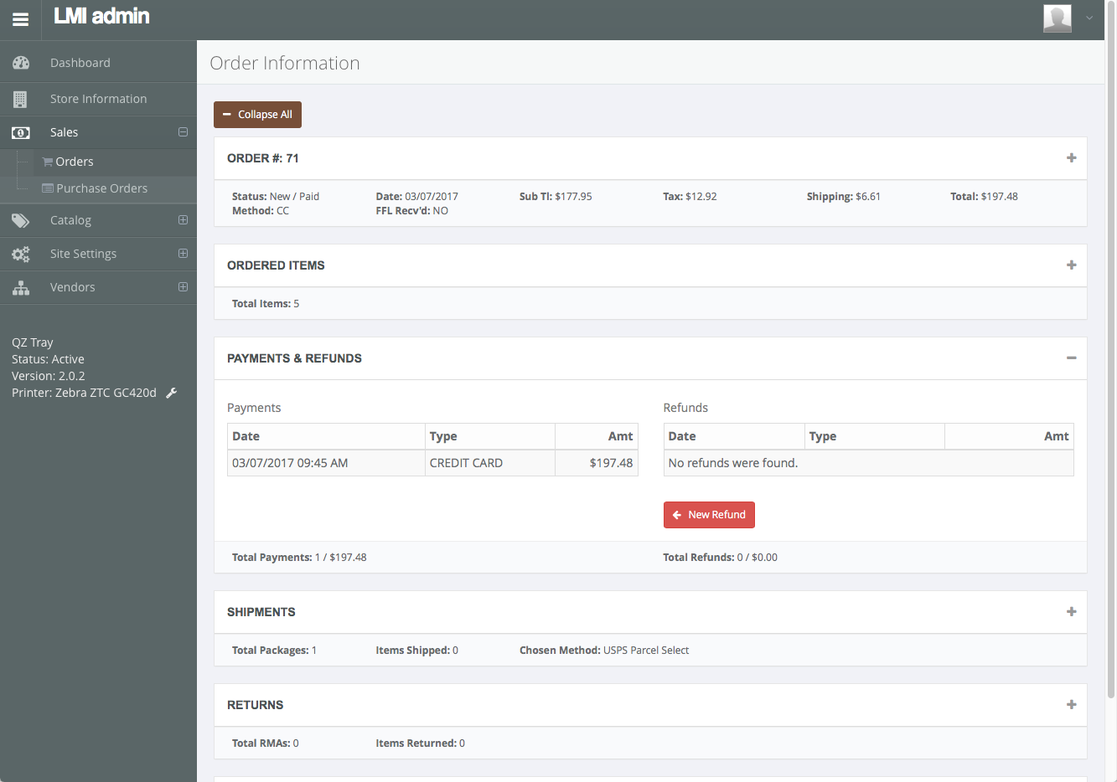Expand the Vendors plus toggle
This screenshot has width=1117, height=782.
point(183,287)
